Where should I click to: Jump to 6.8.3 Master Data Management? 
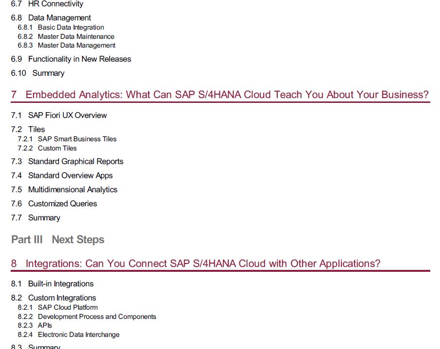[x=67, y=45]
